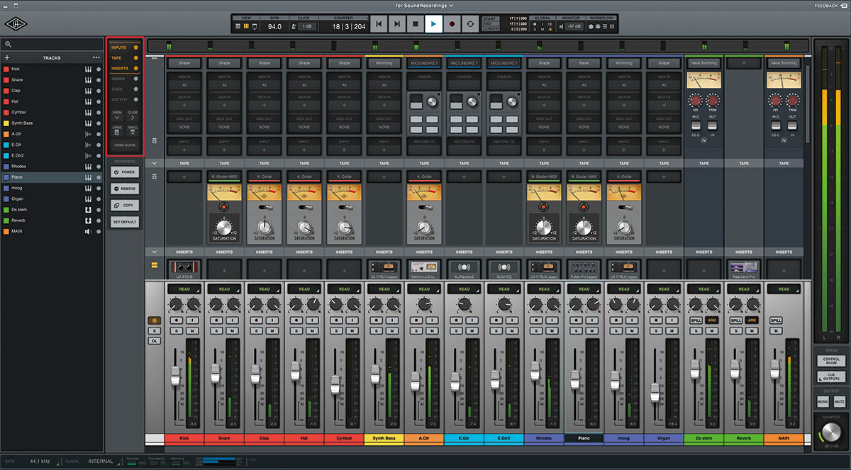Image resolution: width=851 pixels, height=470 pixels.
Task: Open CONTROL ROOM under Show
Action: point(831,361)
